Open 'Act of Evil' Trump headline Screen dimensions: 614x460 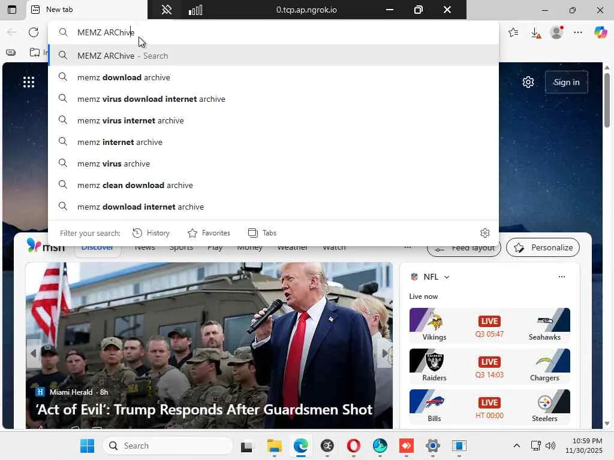[204, 410]
